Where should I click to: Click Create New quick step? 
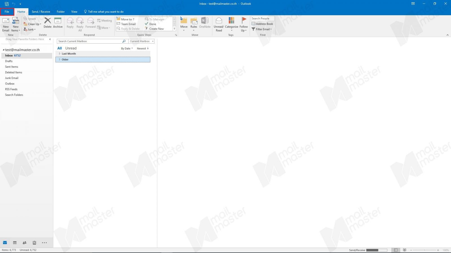point(154,29)
